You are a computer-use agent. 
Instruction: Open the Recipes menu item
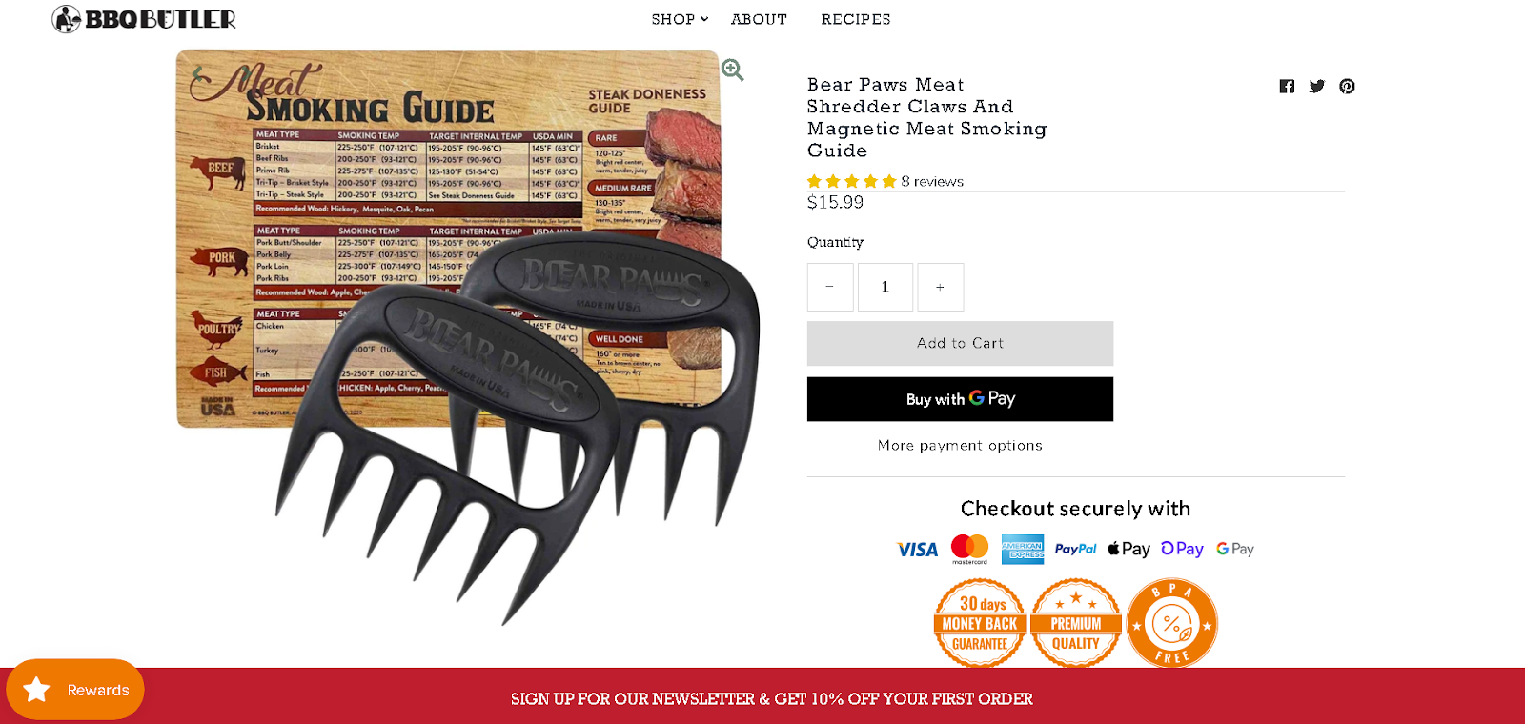pos(856,19)
